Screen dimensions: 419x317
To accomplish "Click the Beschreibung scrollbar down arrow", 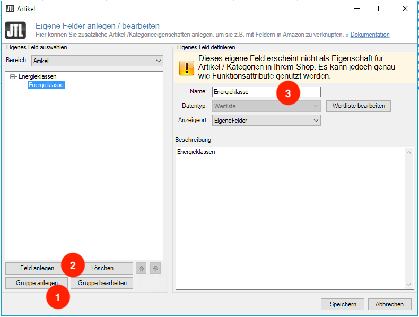I will pyautogui.click(x=408, y=285).
